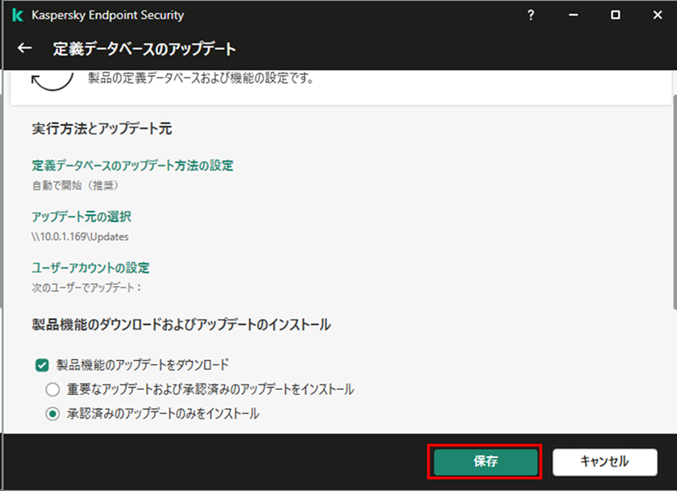Click the \\10.0.1.169\Updates path text
Screen dimensions: 677x491
point(80,237)
